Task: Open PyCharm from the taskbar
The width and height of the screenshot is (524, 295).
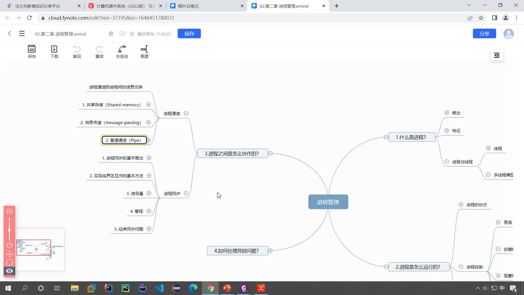Action: click(x=125, y=288)
